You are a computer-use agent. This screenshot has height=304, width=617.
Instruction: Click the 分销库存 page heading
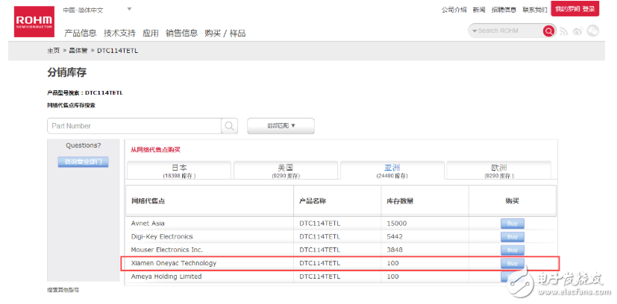[x=67, y=73]
